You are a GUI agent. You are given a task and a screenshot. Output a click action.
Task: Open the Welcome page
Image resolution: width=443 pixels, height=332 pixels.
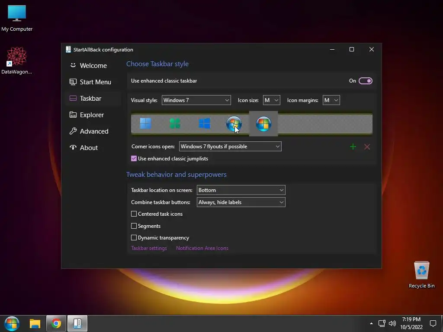click(93, 66)
